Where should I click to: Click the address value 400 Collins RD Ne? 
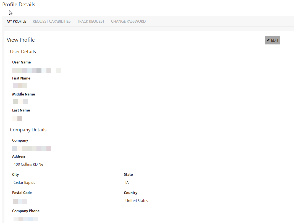pos(28,164)
